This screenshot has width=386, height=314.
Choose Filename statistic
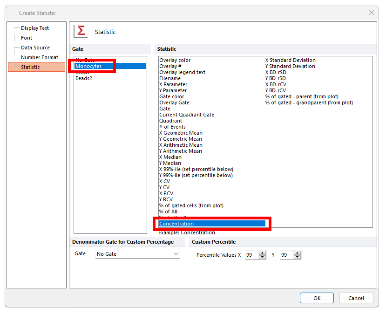(170, 78)
